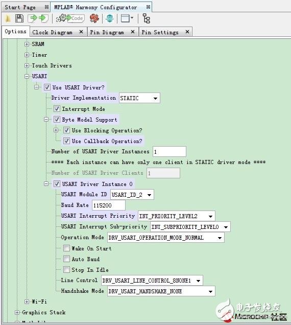
Task: Enable the Wake On Start checkbox
Action: pos(66,248)
